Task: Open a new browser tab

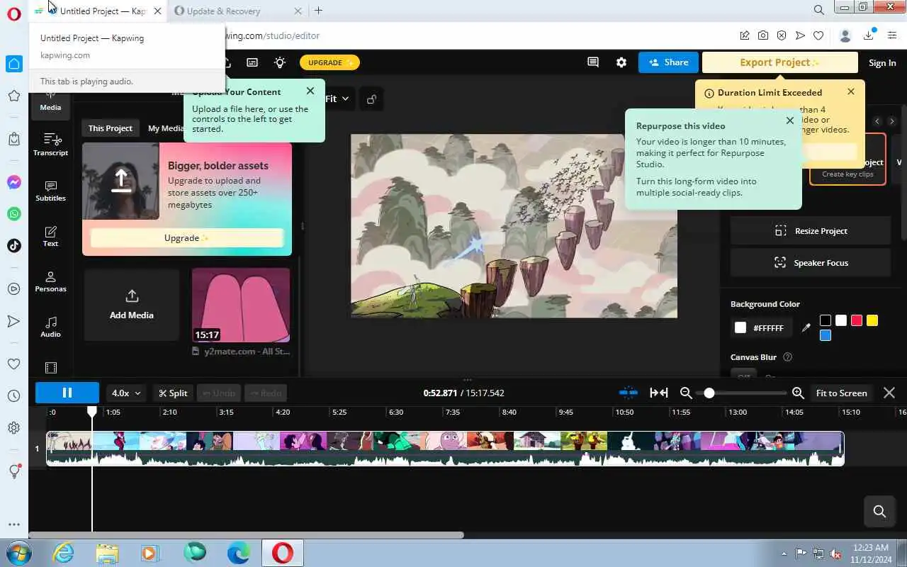Action: click(x=319, y=11)
